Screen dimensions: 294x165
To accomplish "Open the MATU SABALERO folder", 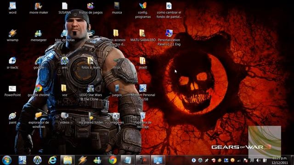I will [x=143, y=36].
